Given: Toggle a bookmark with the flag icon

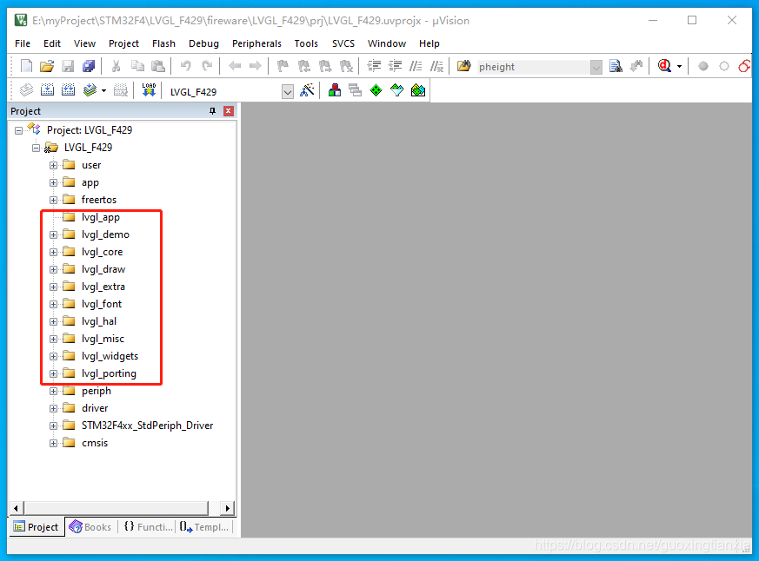Looking at the screenshot, I should click(283, 66).
